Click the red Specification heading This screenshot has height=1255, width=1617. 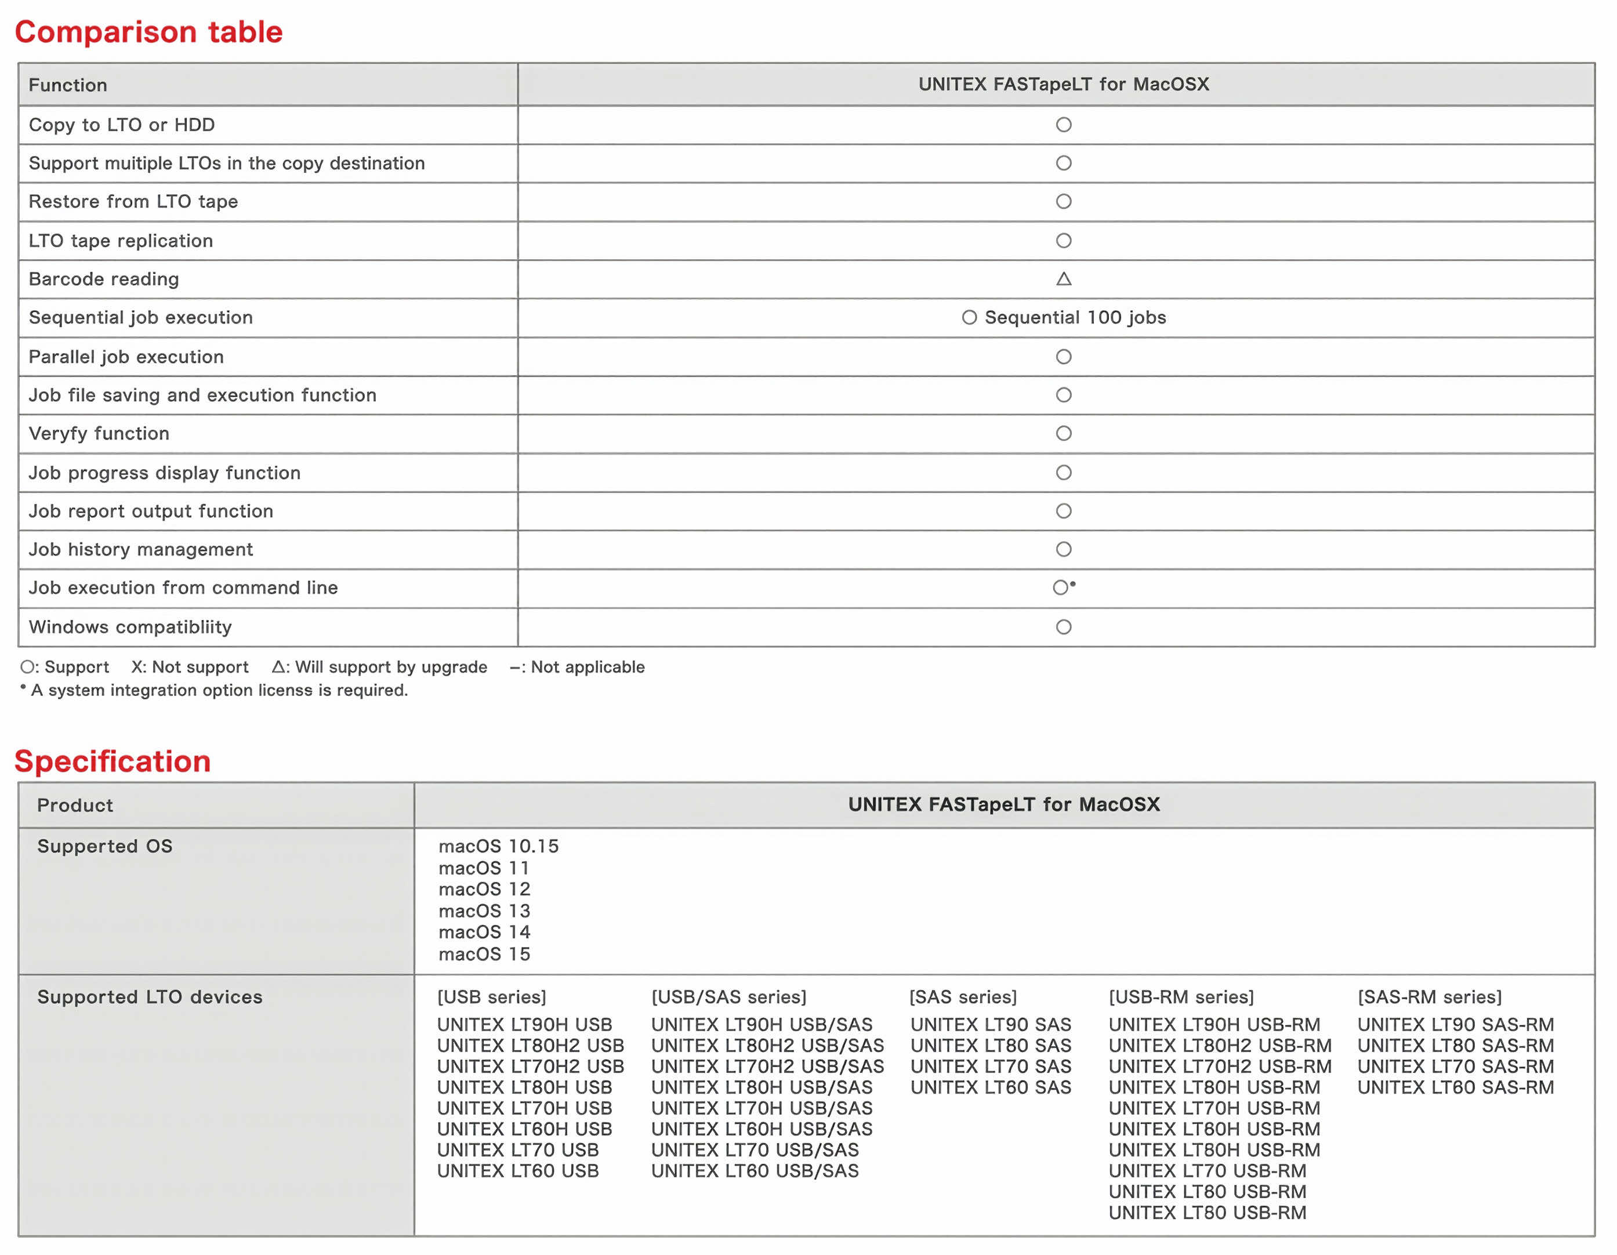pos(113,761)
